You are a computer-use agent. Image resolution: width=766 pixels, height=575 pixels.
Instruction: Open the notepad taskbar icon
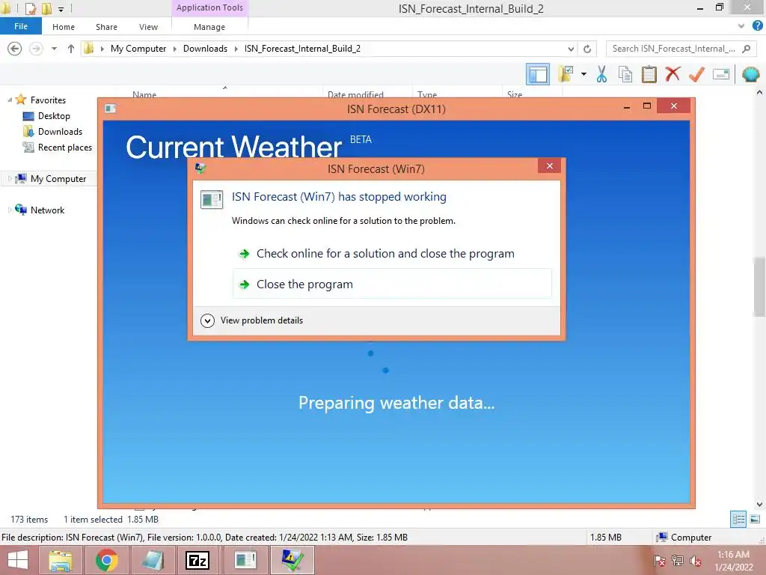(x=152, y=560)
